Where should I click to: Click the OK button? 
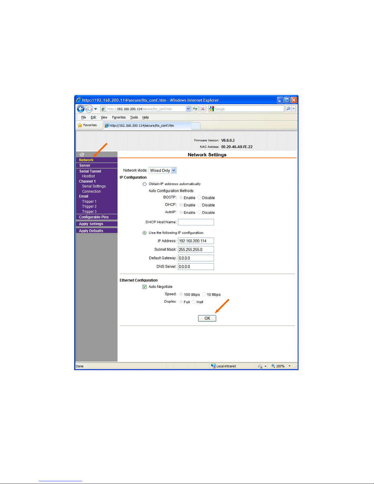tap(207, 318)
